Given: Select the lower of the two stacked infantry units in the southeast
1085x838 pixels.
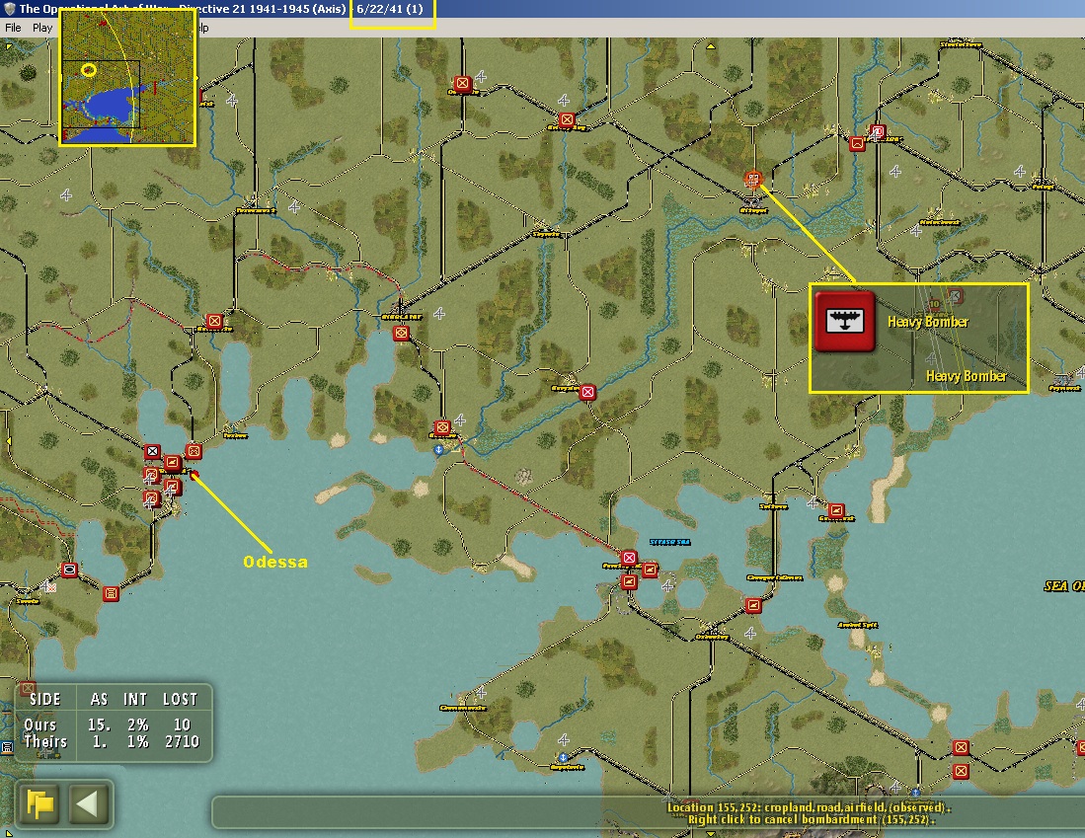Looking at the screenshot, I should click(961, 771).
